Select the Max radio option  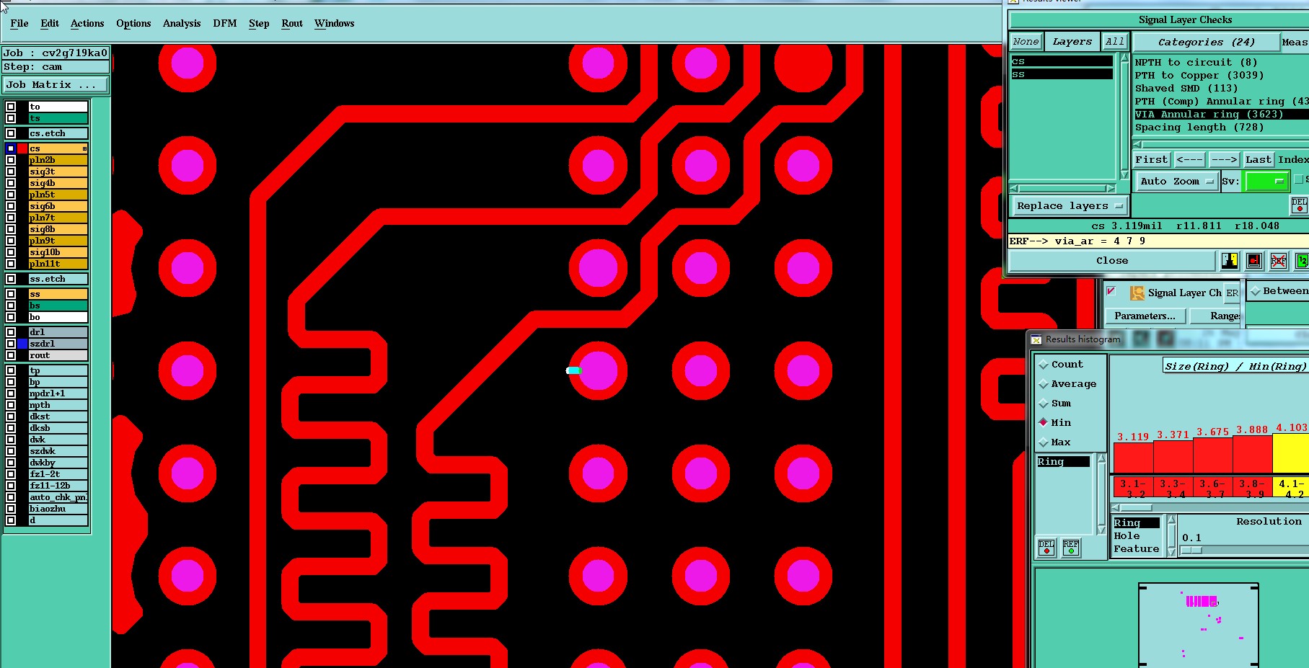point(1044,442)
